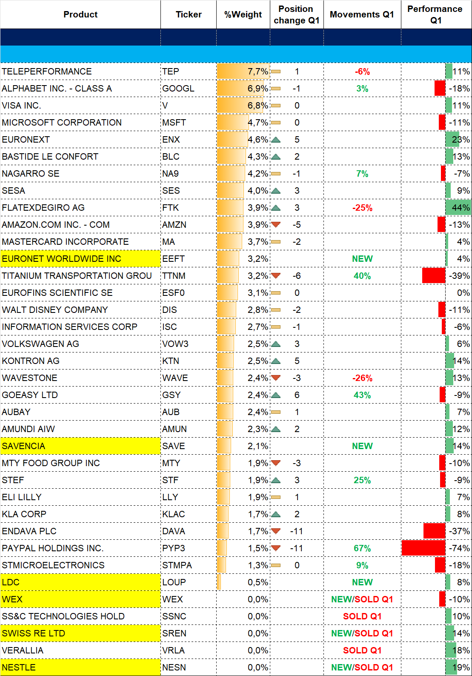
Task: Click the MASTERCARD INCORPORATE product cell
Action: click(80, 242)
